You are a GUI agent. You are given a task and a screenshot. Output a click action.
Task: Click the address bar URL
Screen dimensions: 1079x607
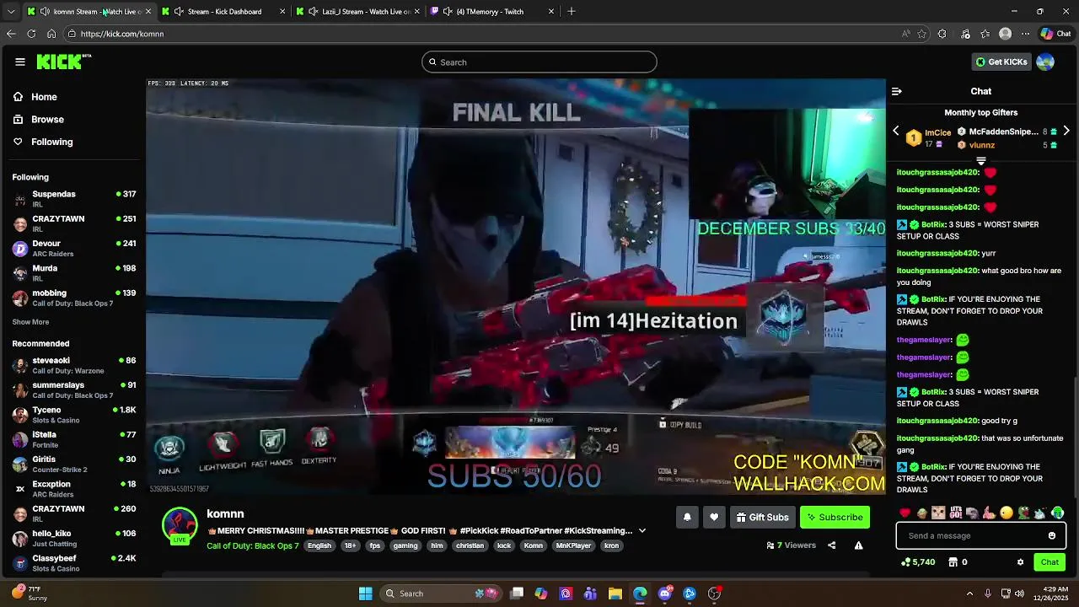tap(122, 34)
